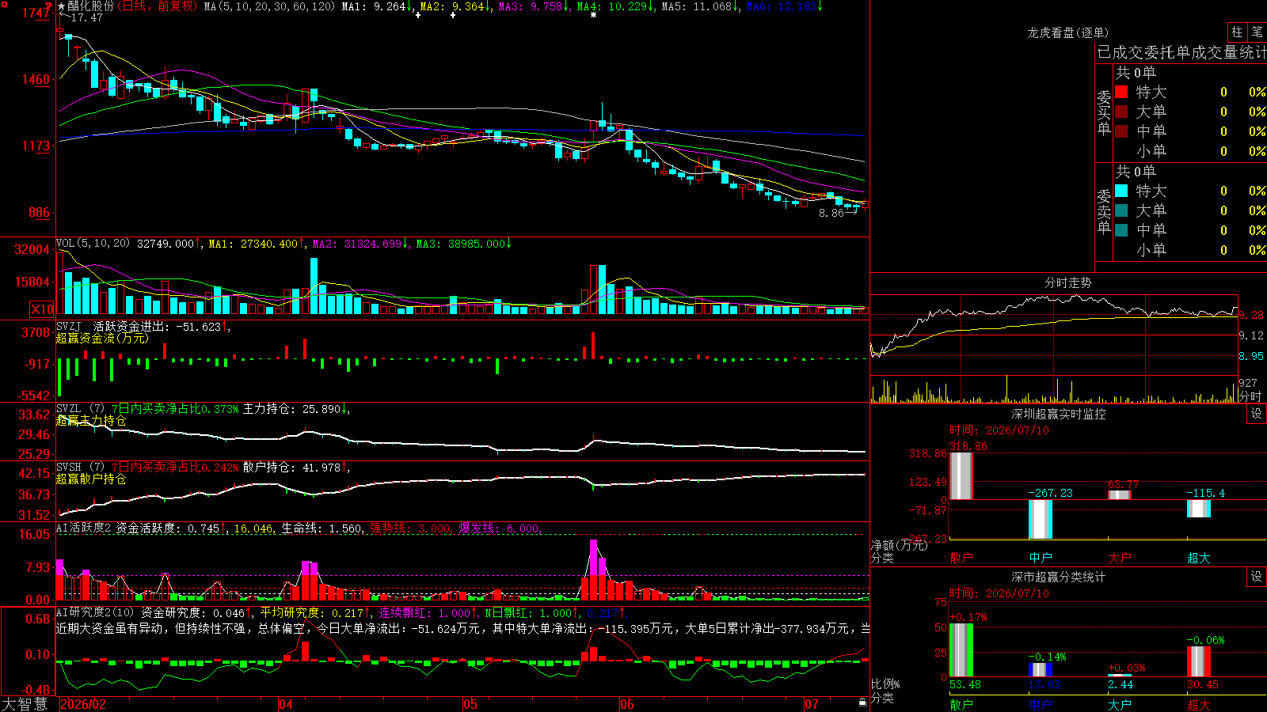Viewport: 1267px width, 712px height.
Task: Click the 318.86 散户 net amount bar
Action: (961, 476)
